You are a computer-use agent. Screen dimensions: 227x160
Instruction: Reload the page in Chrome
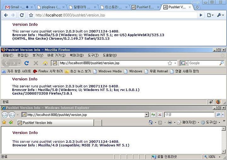(22, 15)
